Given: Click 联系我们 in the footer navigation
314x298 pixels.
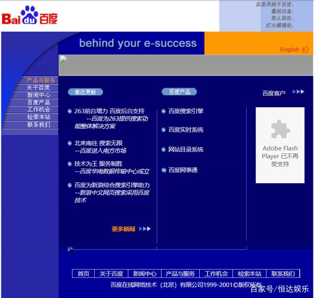Looking at the screenshot, I should point(283,273).
